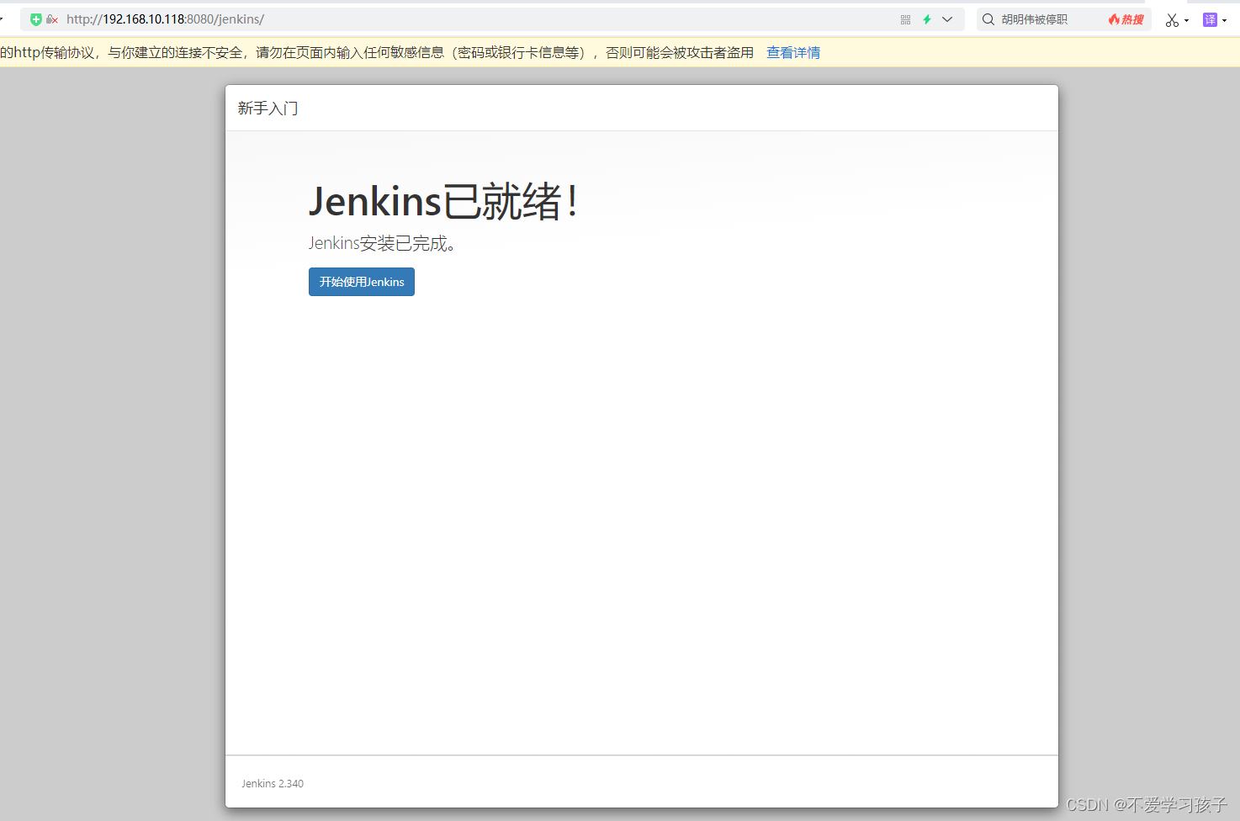Open the 查看详情 security details link

(793, 53)
